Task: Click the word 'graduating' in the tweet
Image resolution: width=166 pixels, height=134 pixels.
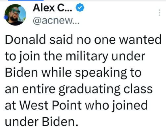Action: click(89, 90)
